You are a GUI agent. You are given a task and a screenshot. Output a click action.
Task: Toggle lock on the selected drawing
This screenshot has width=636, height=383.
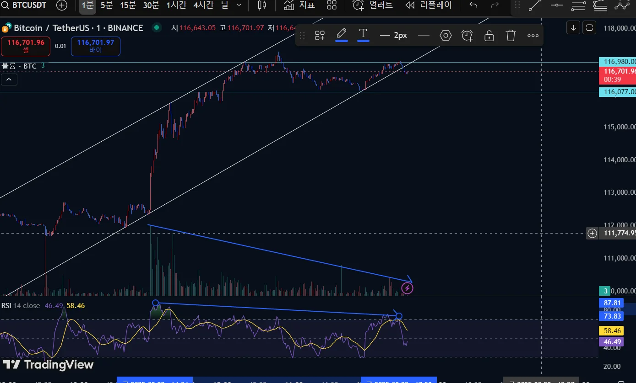(x=489, y=35)
